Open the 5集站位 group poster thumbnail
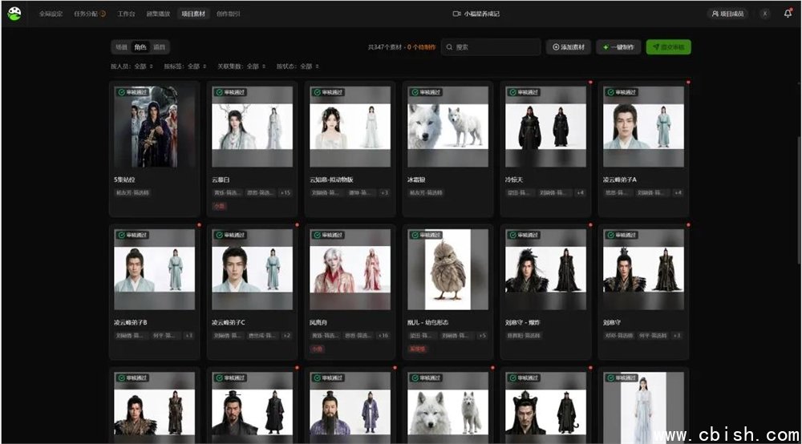Image resolution: width=802 pixels, height=444 pixels. [x=155, y=127]
